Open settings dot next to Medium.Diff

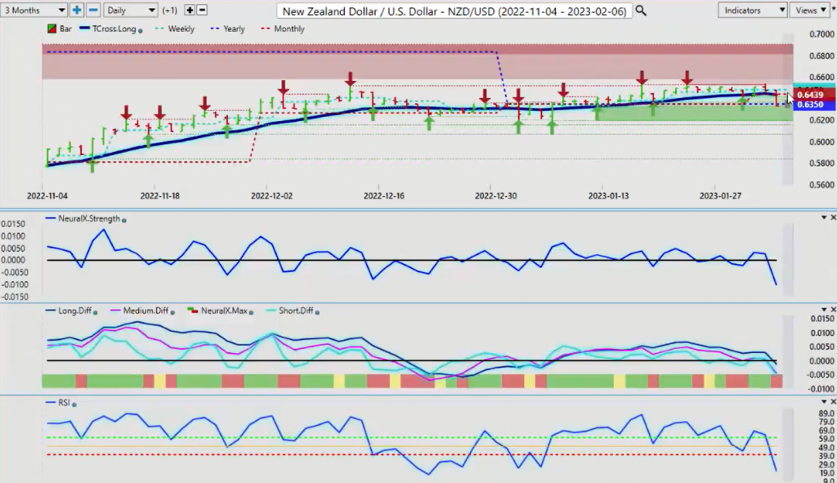point(172,312)
